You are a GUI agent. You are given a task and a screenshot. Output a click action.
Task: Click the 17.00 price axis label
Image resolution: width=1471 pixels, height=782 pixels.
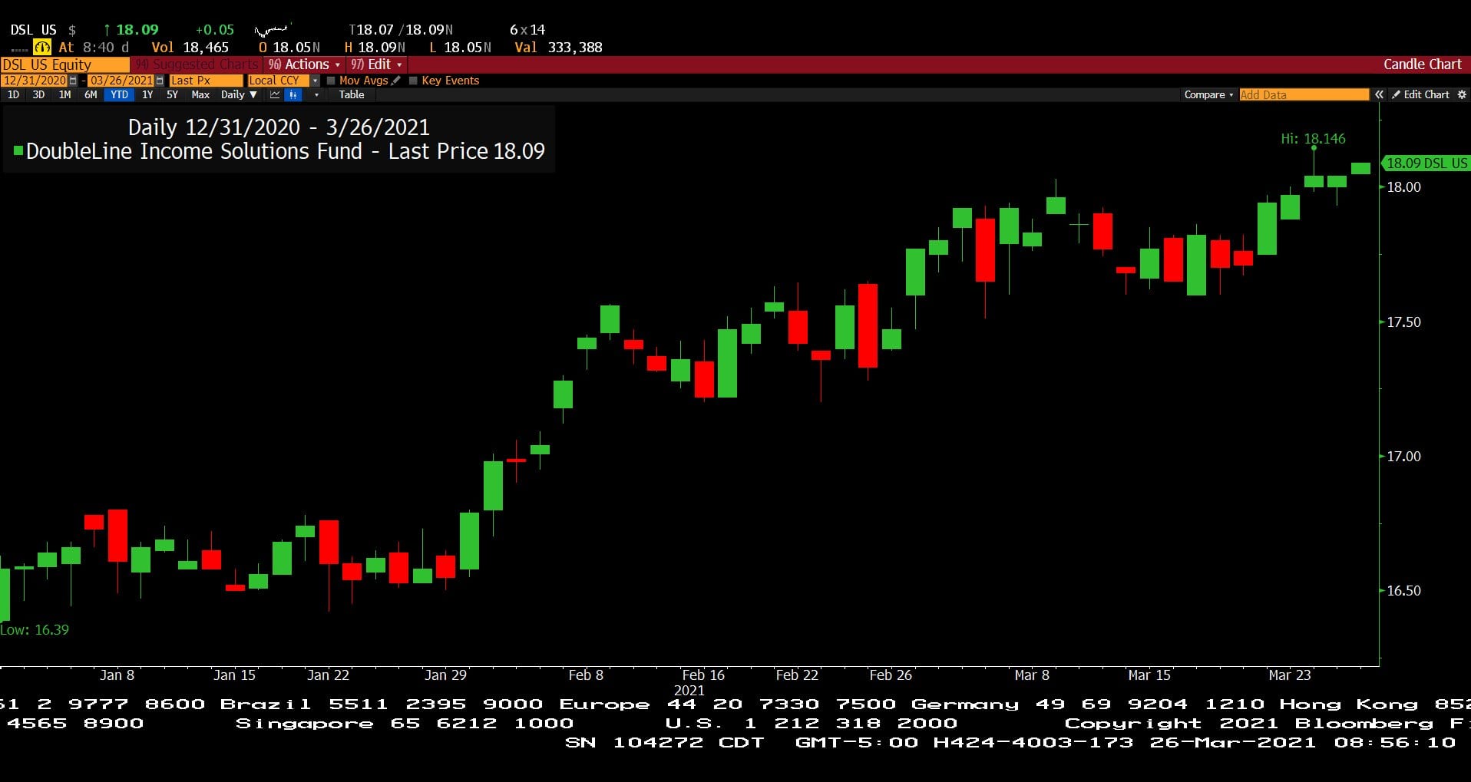click(x=1403, y=457)
